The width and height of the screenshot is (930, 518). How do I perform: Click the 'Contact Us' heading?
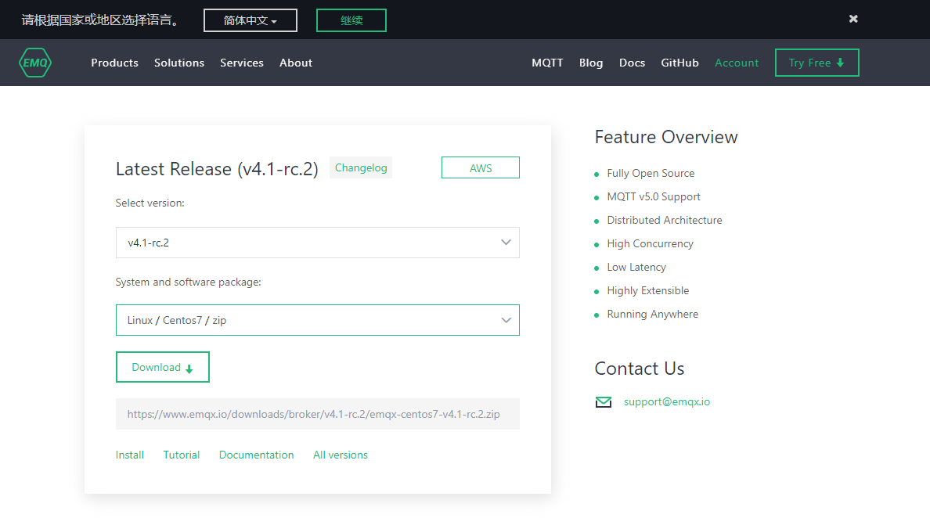(640, 369)
